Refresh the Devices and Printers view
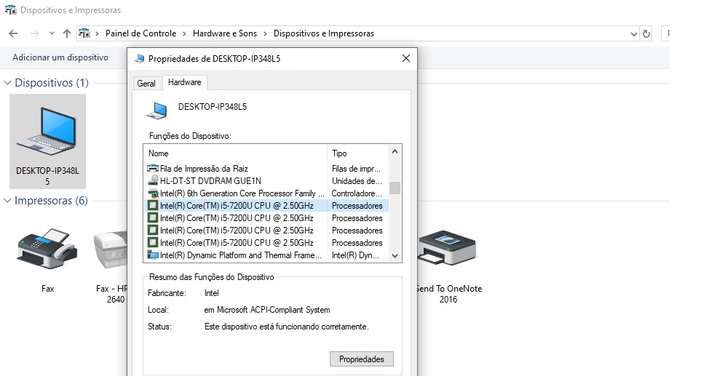725x376 pixels. (x=646, y=33)
